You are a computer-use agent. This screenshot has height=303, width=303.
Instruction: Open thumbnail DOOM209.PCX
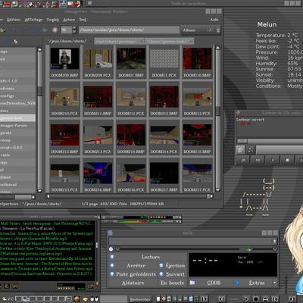coord(98,62)
